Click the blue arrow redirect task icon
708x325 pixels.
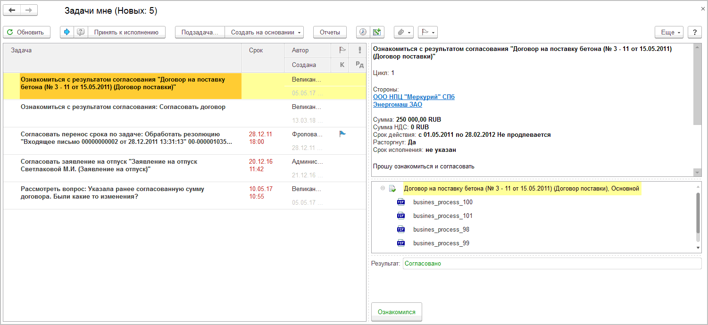pyautogui.click(x=67, y=32)
